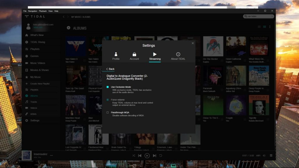299x168 pixels.
Task: Open Tracks in My Music list
Action: coord(34,102)
